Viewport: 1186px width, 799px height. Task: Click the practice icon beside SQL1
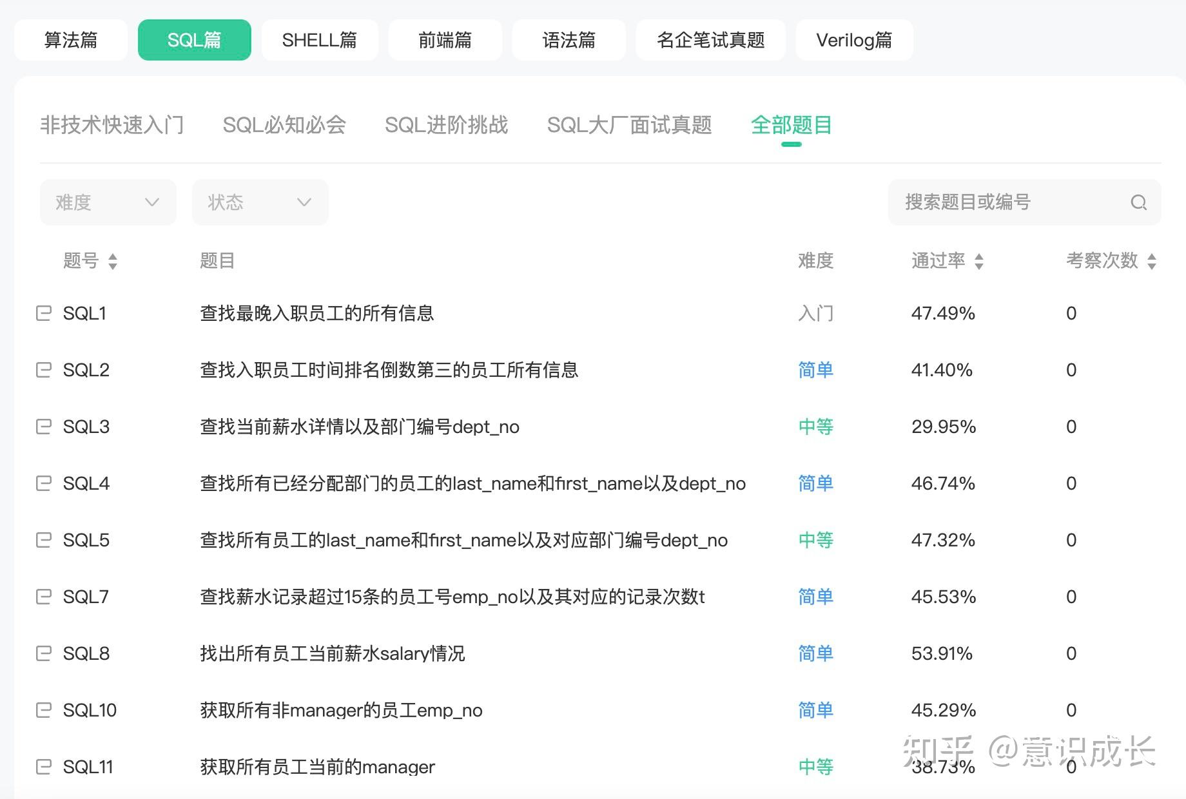point(43,313)
